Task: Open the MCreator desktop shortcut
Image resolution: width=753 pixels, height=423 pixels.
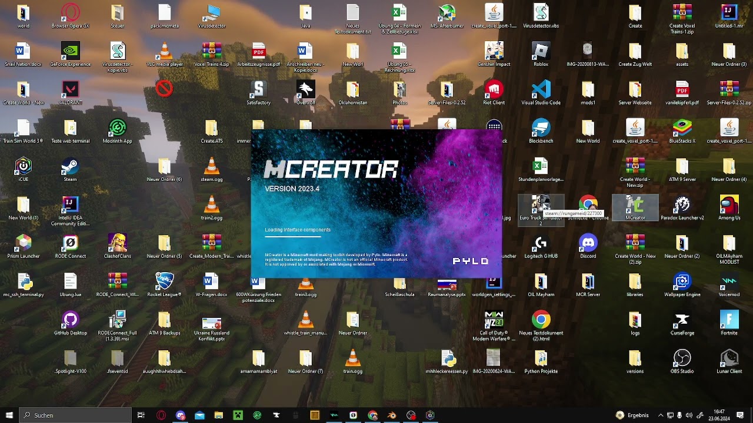Action: (x=635, y=208)
